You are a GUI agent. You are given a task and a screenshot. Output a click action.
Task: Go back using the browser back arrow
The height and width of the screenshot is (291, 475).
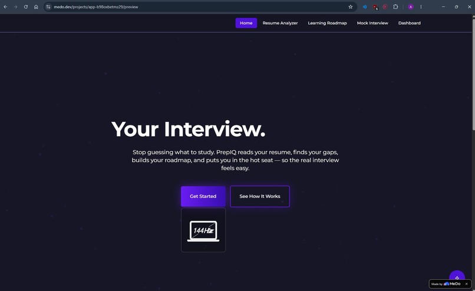pyautogui.click(x=5, y=6)
